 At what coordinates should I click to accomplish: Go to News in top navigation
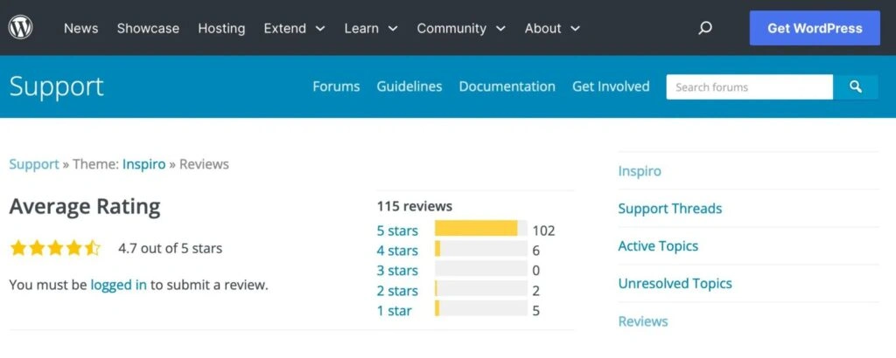80,28
